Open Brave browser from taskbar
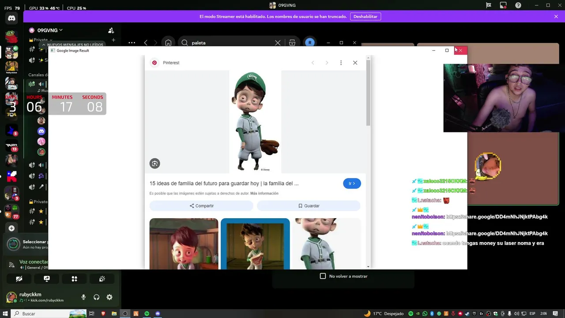Image resolution: width=565 pixels, height=318 pixels. click(x=103, y=314)
